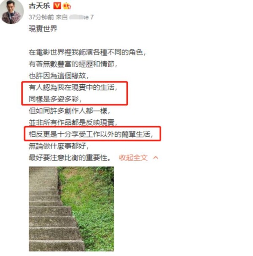Click the line 但如同許多創作人都一樣
The width and height of the screenshot is (253, 256).
pyautogui.click(x=70, y=111)
